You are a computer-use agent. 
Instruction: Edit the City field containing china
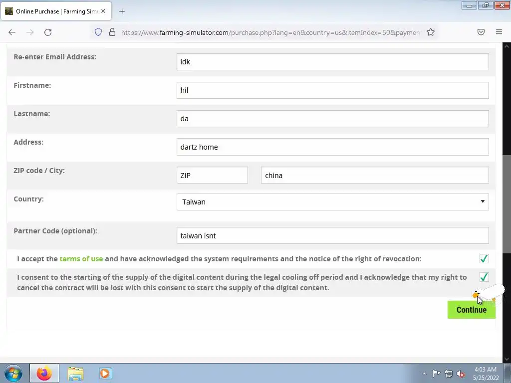(375, 175)
